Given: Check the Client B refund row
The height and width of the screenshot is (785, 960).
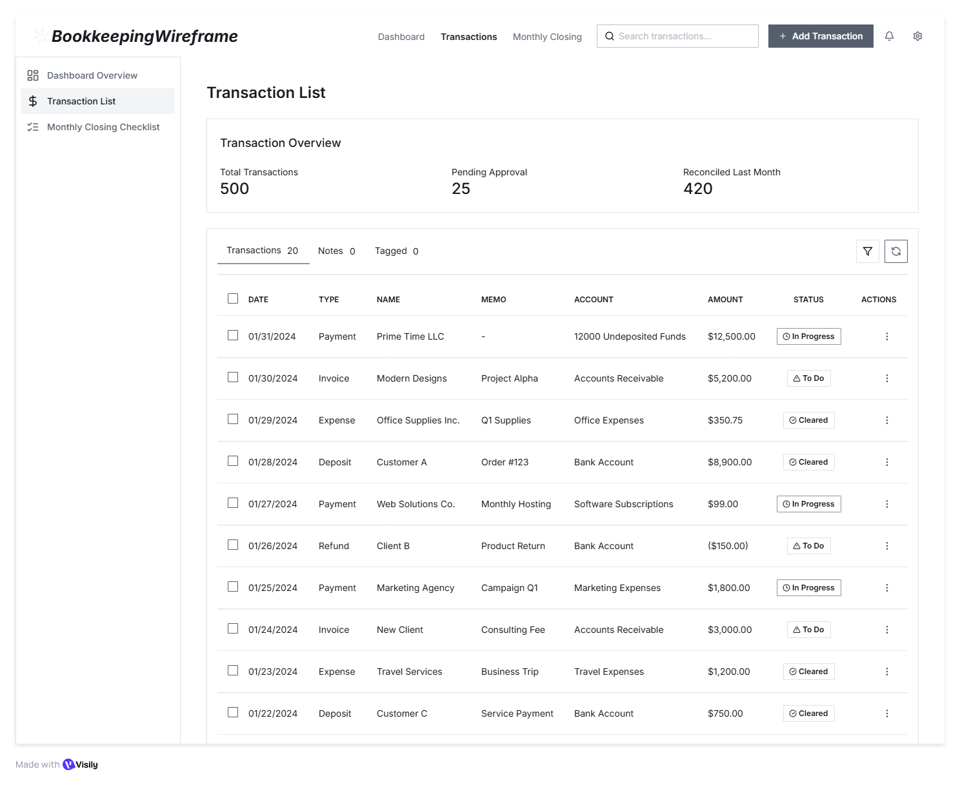Looking at the screenshot, I should click(233, 545).
